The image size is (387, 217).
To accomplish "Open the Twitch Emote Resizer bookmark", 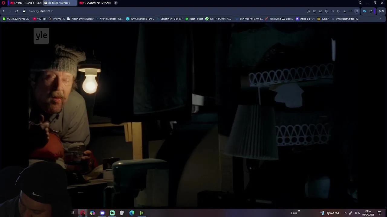I will coord(80,19).
